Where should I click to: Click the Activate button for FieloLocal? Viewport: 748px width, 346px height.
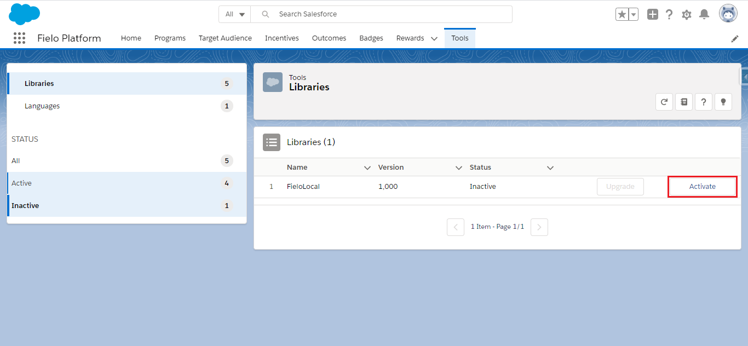pyautogui.click(x=702, y=187)
